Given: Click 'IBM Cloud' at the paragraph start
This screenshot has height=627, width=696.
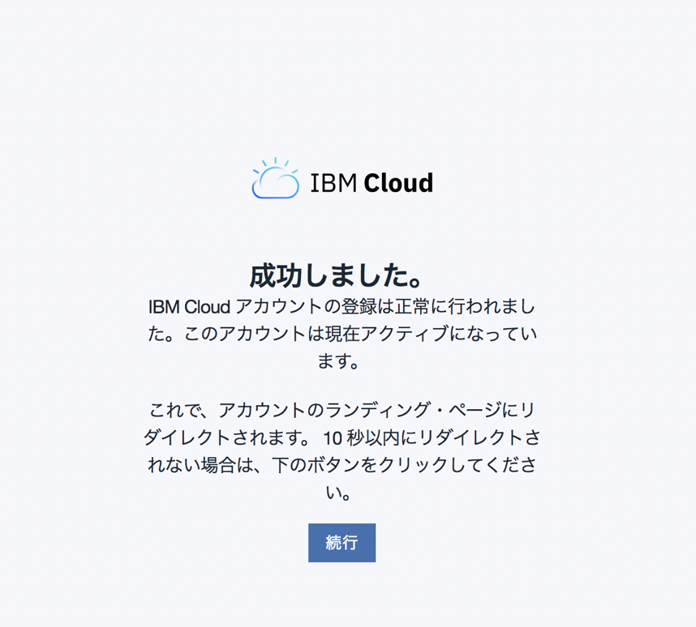Looking at the screenshot, I should point(189,307).
